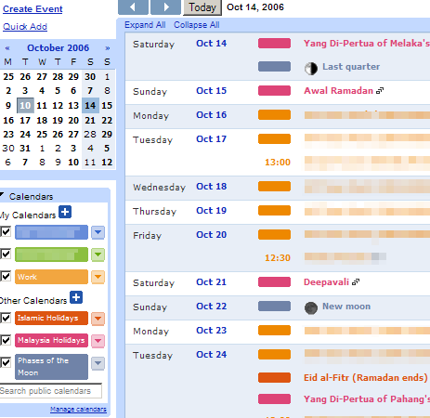Toggle the Islamic Holidays calendar checkbox

(6, 318)
